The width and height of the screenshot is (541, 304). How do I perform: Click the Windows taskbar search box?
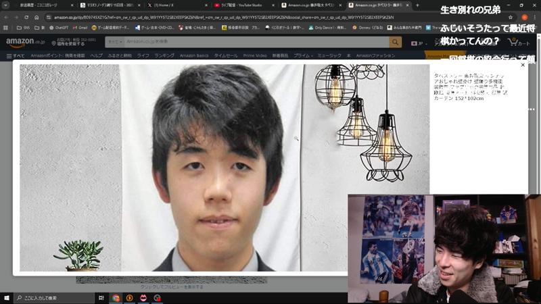coord(54,298)
